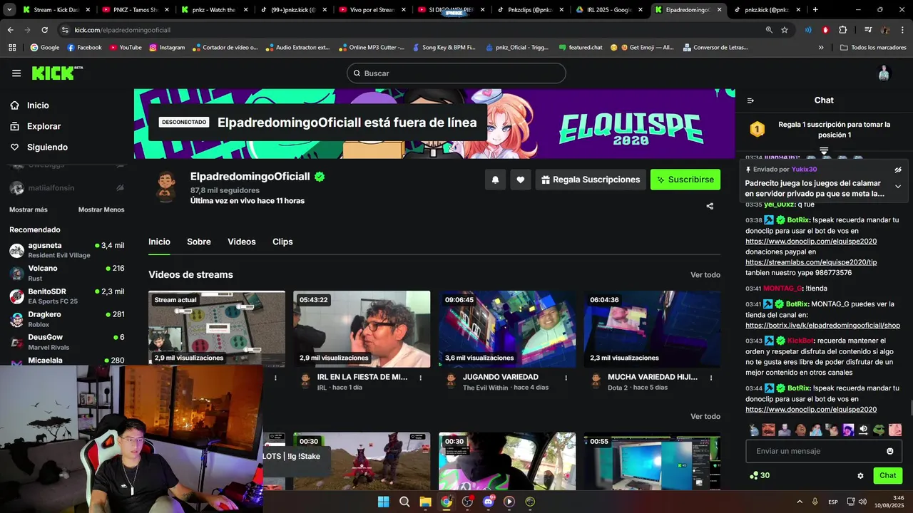Open the botrix.live channel shop link
913x513 pixels.
tap(822, 326)
